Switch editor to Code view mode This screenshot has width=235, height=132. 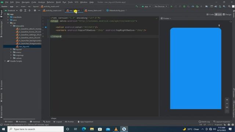[x=210, y=15]
